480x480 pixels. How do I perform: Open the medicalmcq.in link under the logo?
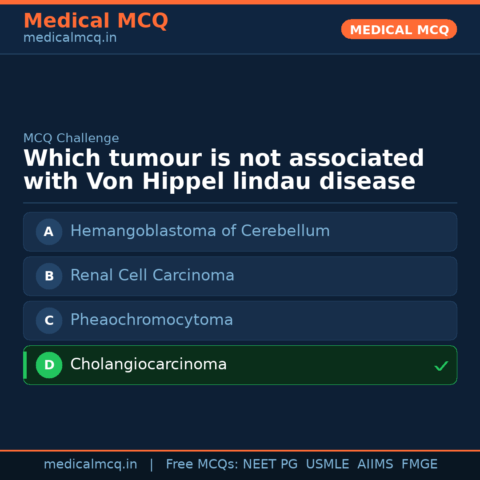70,38
